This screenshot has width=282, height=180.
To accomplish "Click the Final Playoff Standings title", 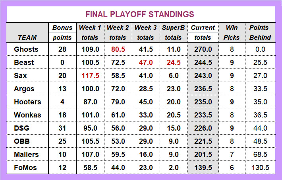I will [x=140, y=14].
